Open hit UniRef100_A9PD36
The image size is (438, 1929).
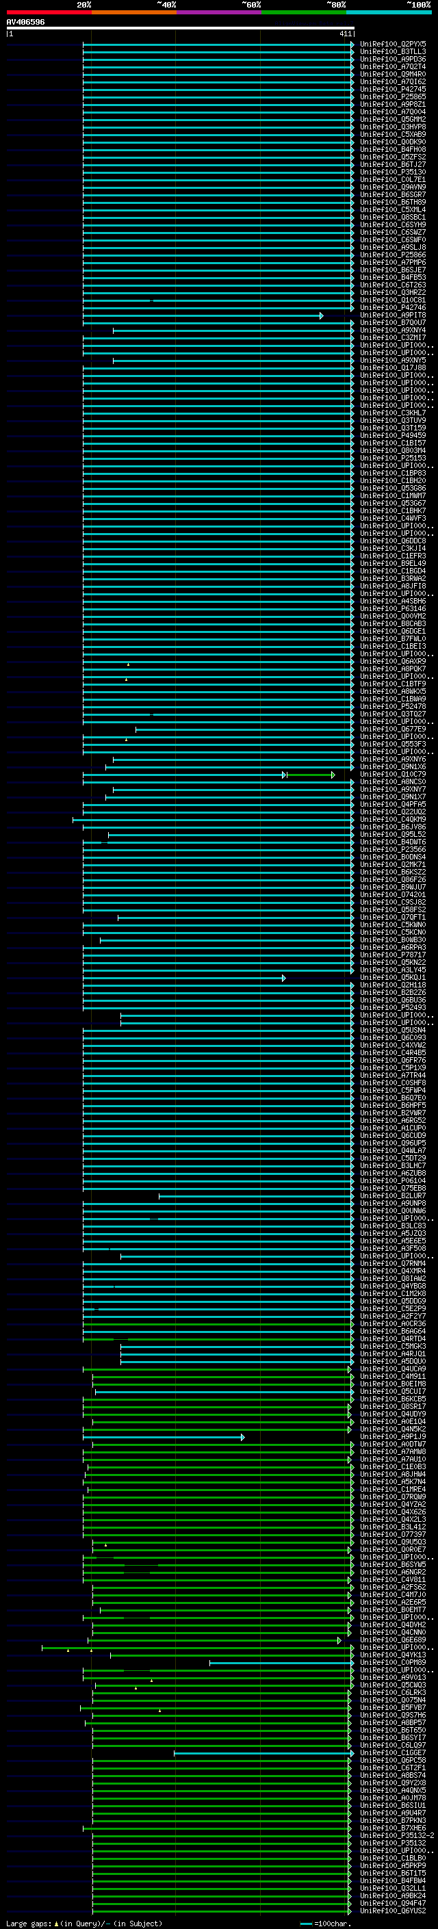tap(393, 60)
